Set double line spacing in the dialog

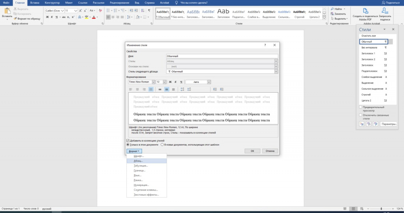174,90
